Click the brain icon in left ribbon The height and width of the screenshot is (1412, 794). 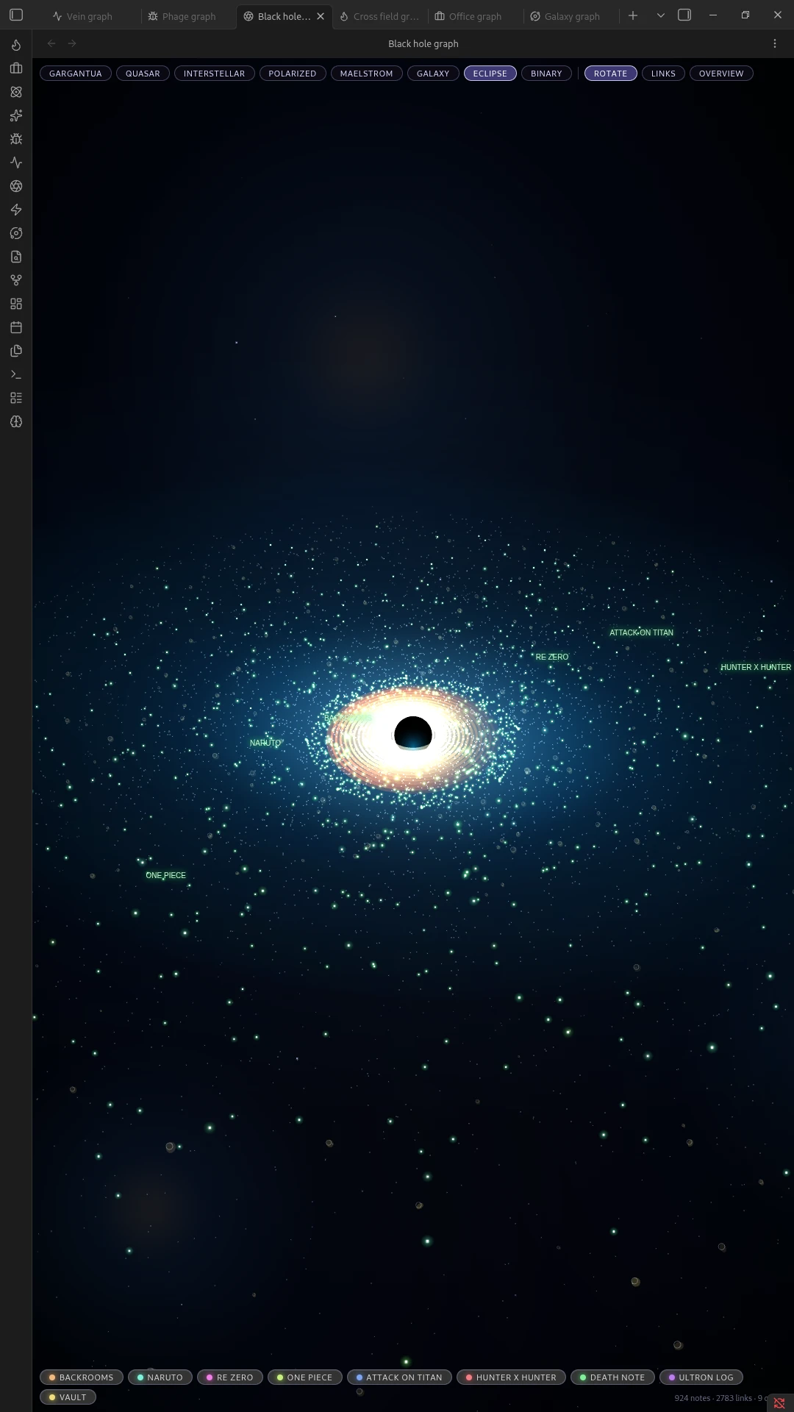(x=16, y=421)
